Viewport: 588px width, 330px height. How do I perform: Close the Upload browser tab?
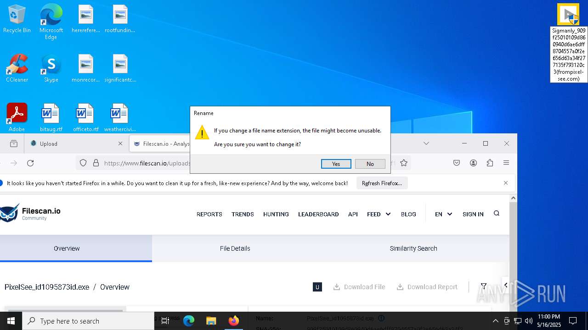[x=120, y=143]
